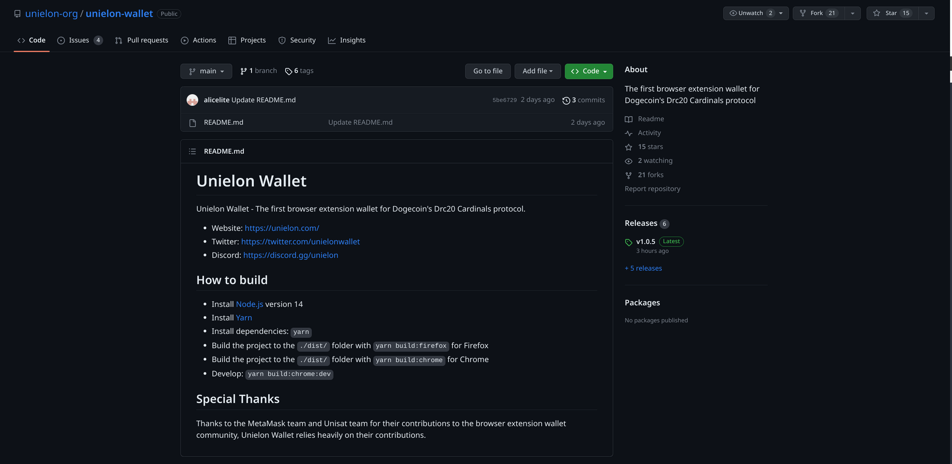Click the Security shield icon
The width and height of the screenshot is (952, 464).
point(282,40)
